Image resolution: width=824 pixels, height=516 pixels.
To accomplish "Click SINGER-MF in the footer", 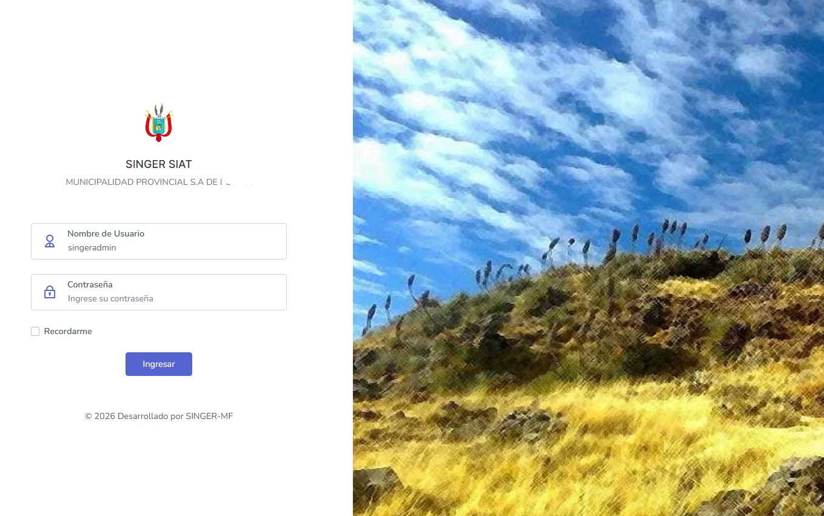I will (x=209, y=416).
